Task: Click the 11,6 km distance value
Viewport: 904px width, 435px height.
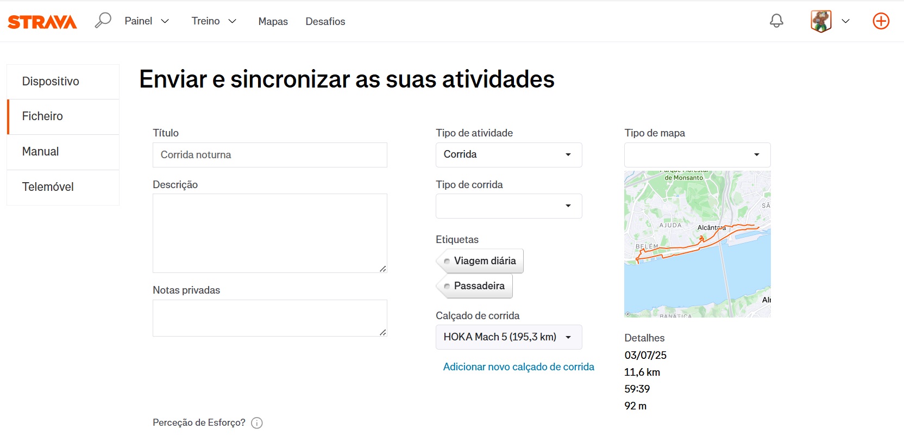Action: pyautogui.click(x=642, y=372)
